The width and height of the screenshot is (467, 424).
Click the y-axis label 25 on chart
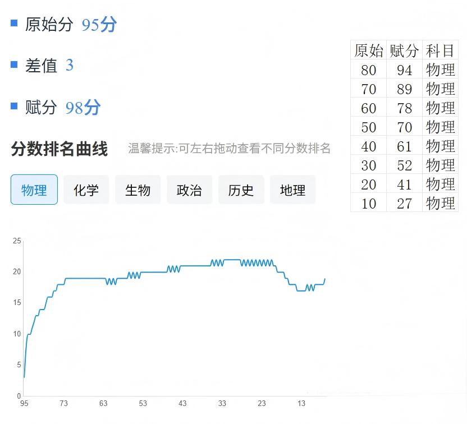coord(17,241)
